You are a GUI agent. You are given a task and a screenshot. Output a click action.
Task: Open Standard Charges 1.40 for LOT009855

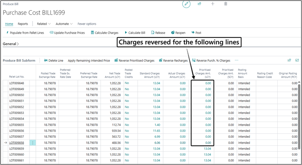pos(157,125)
